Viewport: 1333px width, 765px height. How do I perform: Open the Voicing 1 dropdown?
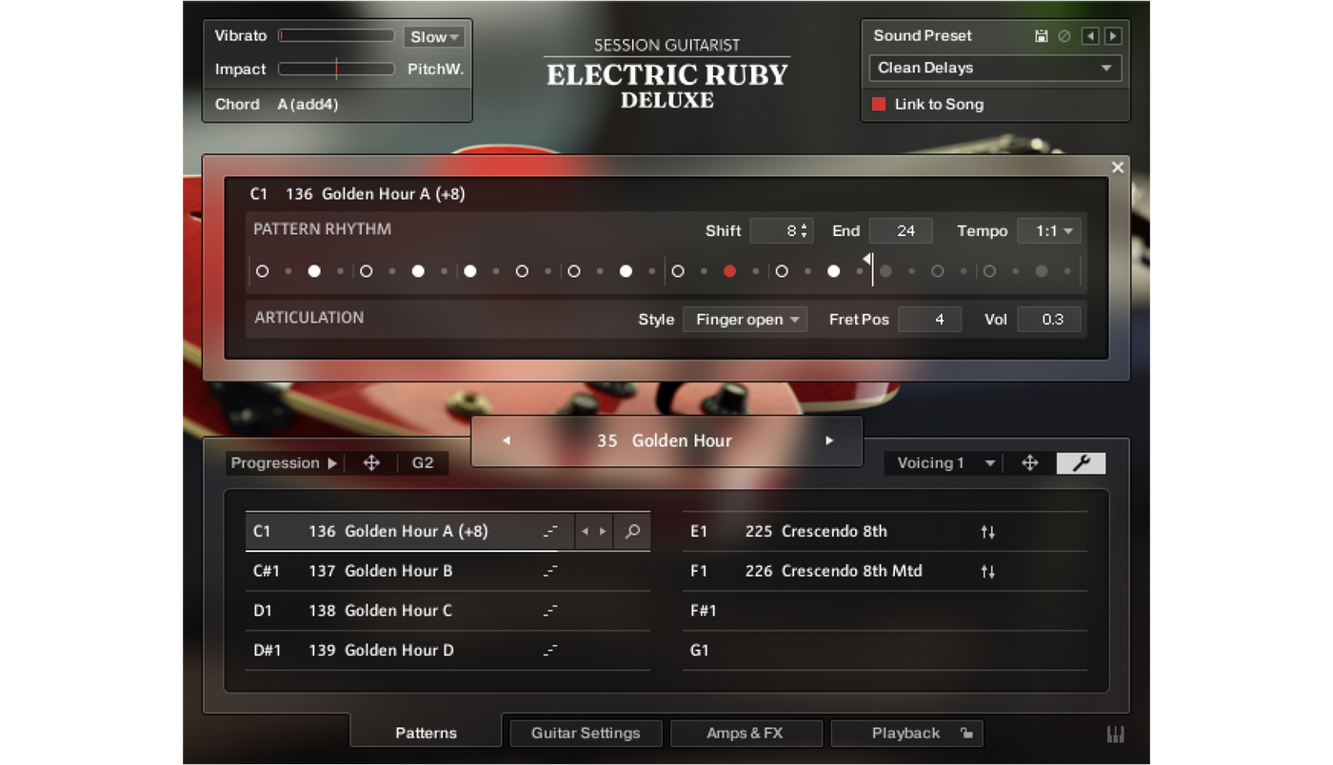946,463
